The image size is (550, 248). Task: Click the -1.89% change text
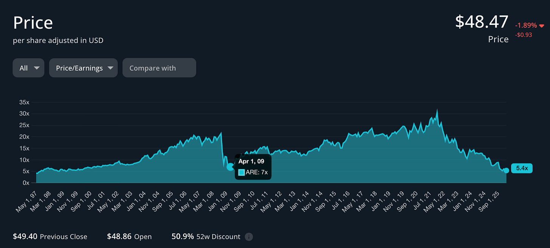pos(526,25)
